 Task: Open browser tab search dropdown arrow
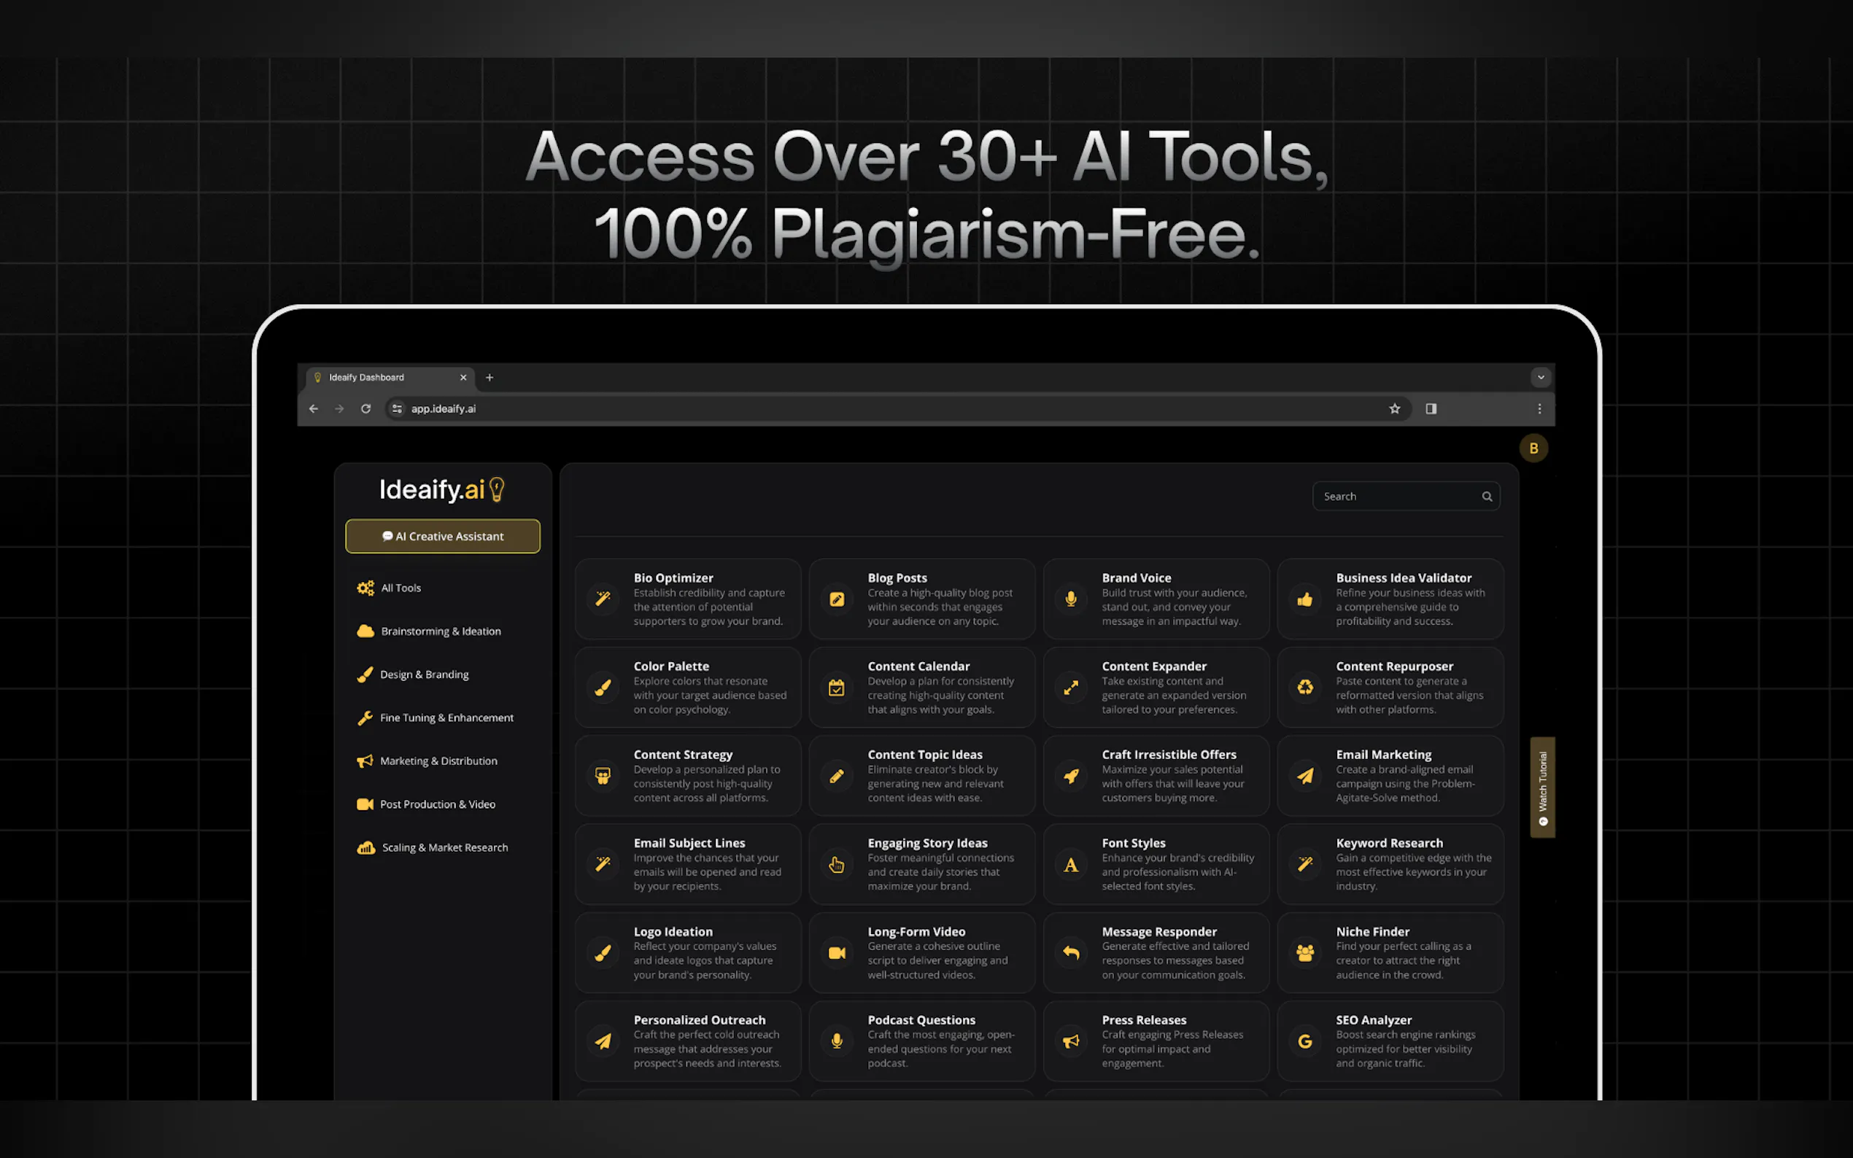[1541, 378]
